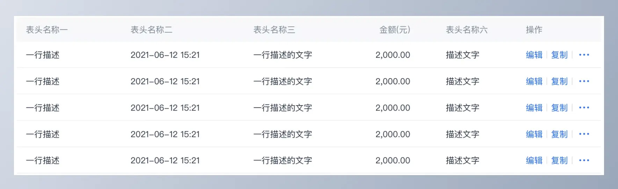This screenshot has width=618, height=189.
Task: Click the 金额(元) column header
Action: click(x=395, y=30)
